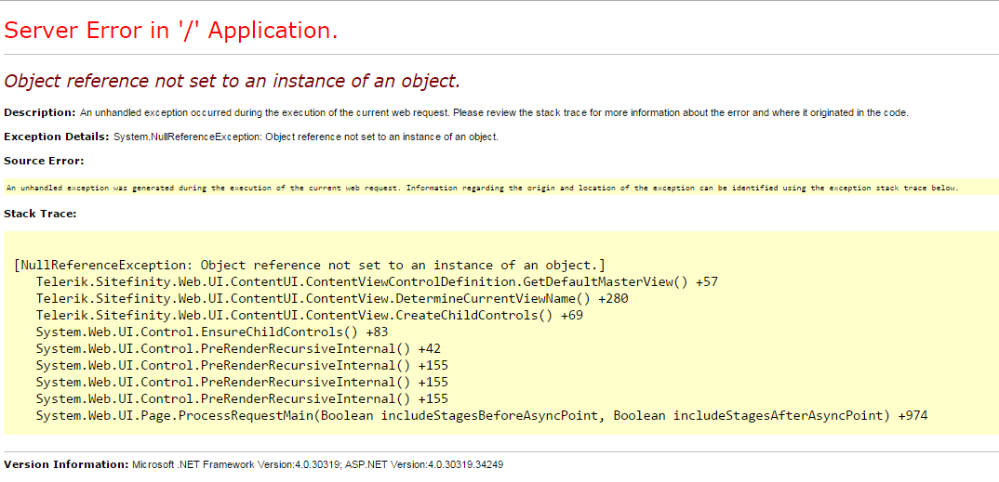The height and width of the screenshot is (482, 999).
Task: Click the ContentView.CreateChildControls() +69 line
Action: click(310, 315)
